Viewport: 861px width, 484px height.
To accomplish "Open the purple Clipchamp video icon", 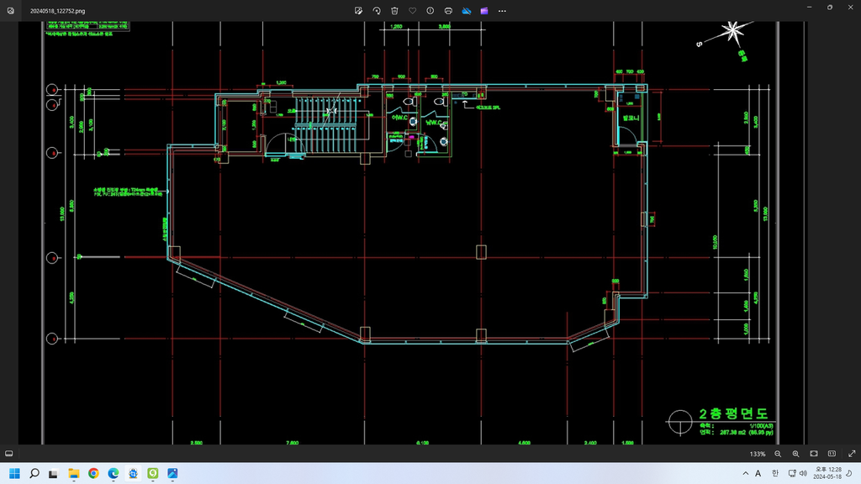I will (x=484, y=11).
